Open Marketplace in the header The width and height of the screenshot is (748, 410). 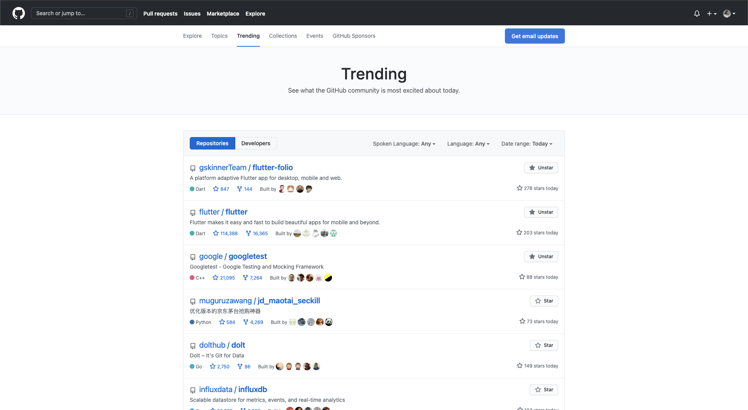click(x=223, y=14)
